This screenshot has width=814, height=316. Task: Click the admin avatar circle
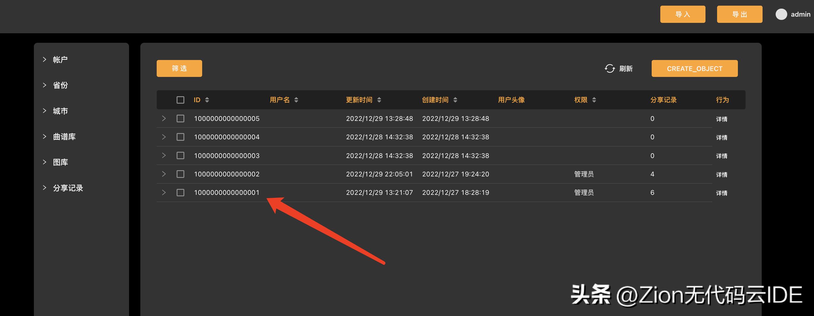coord(781,15)
